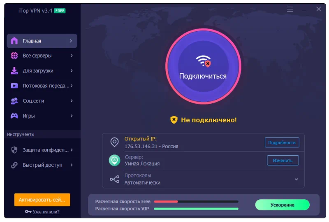Click the Изменить server button
This screenshot has width=329, height=222.
point(283,160)
